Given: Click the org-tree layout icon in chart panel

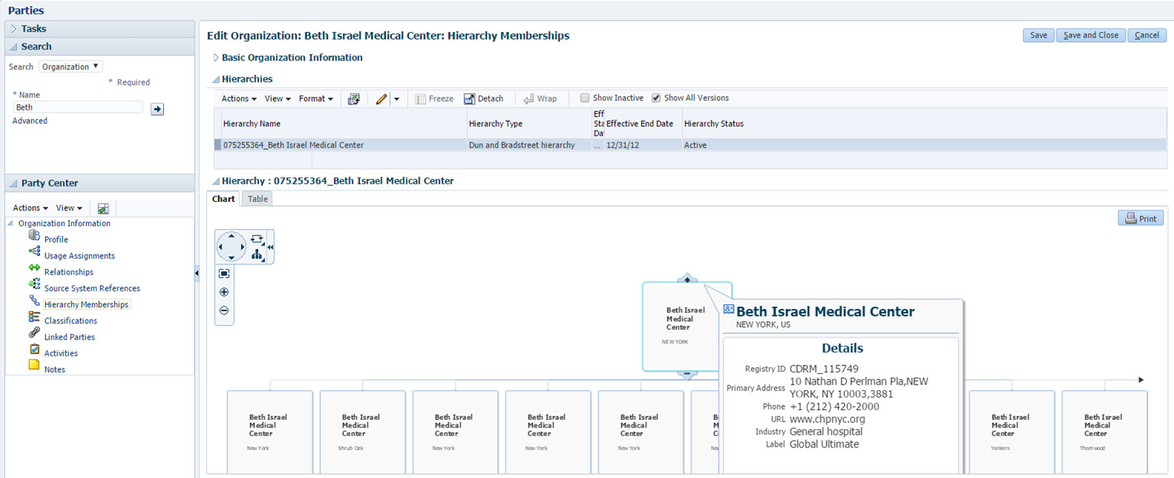Looking at the screenshot, I should pos(257,255).
